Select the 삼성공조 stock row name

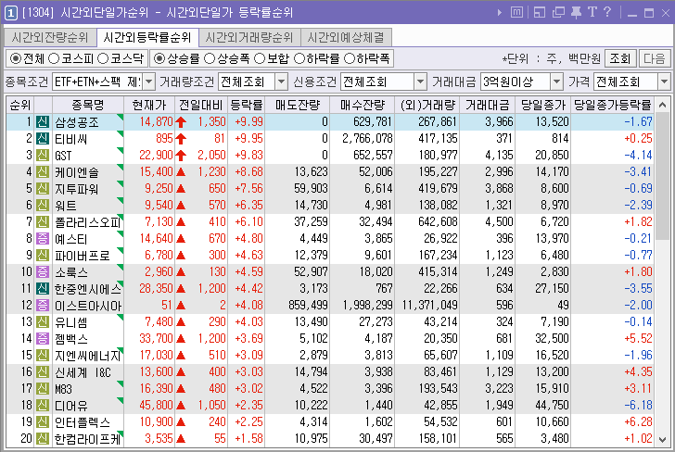77,122
